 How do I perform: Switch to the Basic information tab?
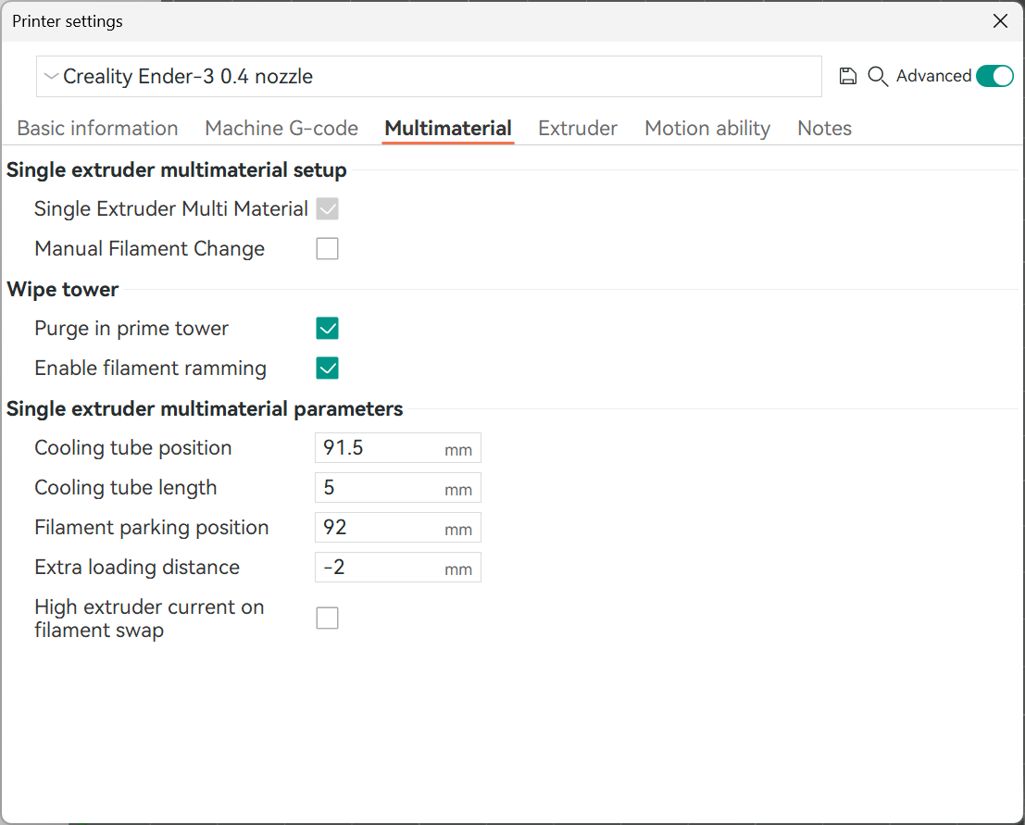point(97,128)
